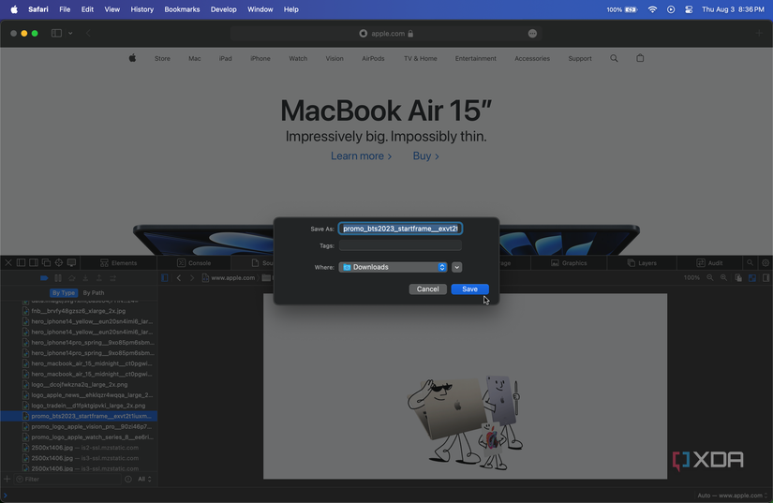Pause script execution icon
The image size is (773, 503).
pyautogui.click(x=58, y=278)
